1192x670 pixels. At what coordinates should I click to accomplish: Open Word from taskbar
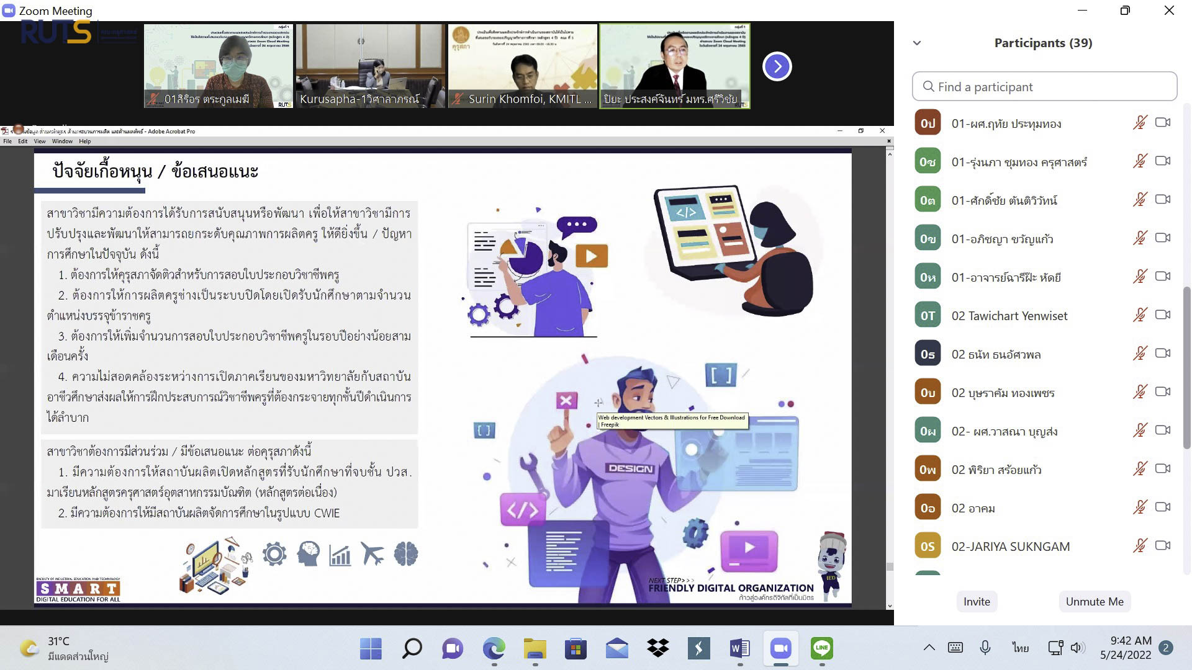tap(739, 649)
